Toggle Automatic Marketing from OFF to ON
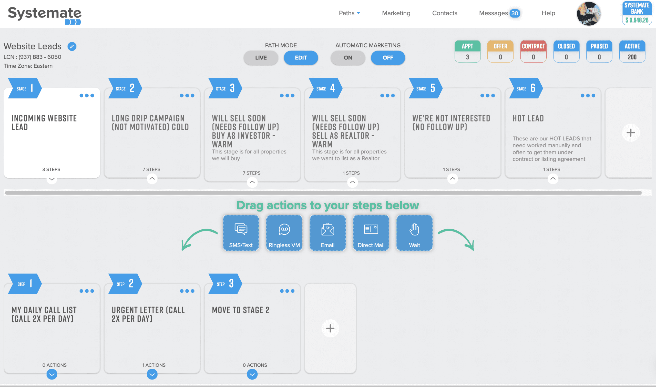The height and width of the screenshot is (387, 656). coord(348,58)
